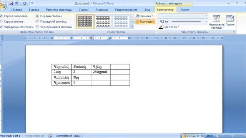Click the zoom out minus button
This screenshot has height=138, width=246.
pyautogui.click(x=218, y=136)
